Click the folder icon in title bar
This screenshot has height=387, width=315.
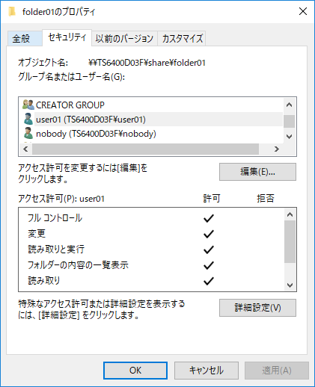12,11
